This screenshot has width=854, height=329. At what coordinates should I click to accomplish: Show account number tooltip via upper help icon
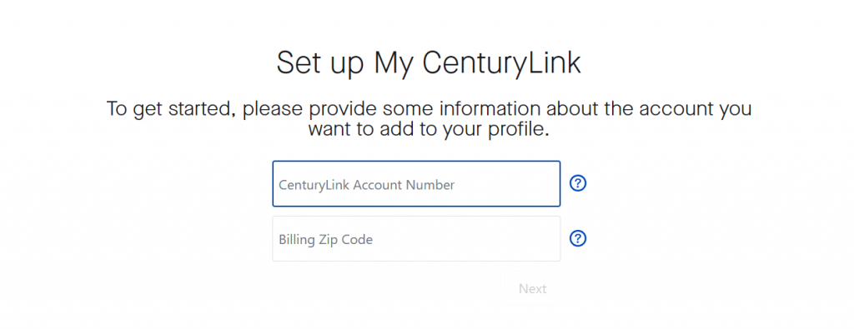577,184
